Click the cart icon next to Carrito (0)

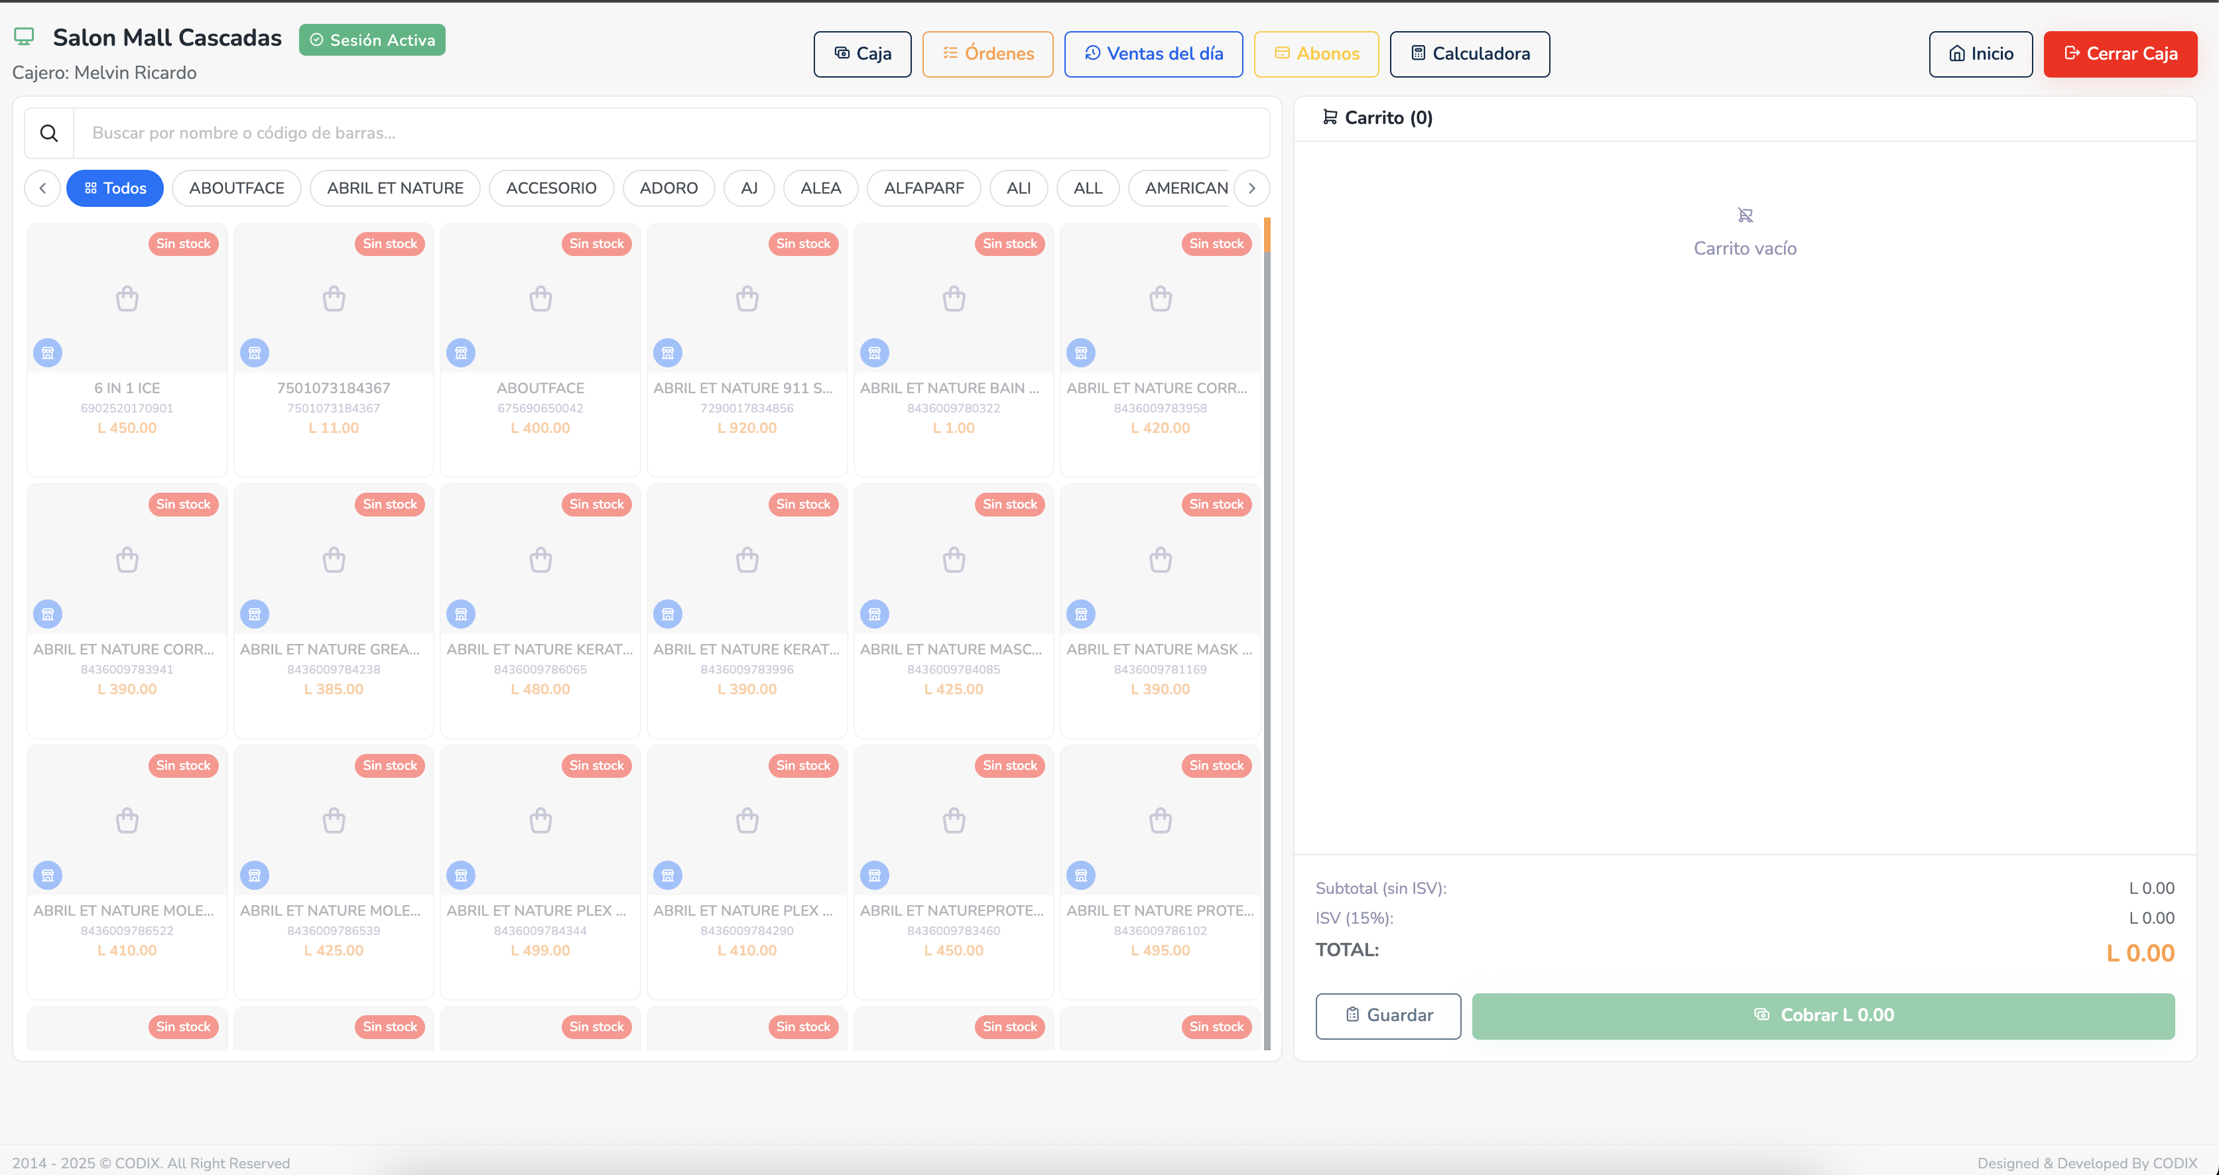pyautogui.click(x=1330, y=117)
